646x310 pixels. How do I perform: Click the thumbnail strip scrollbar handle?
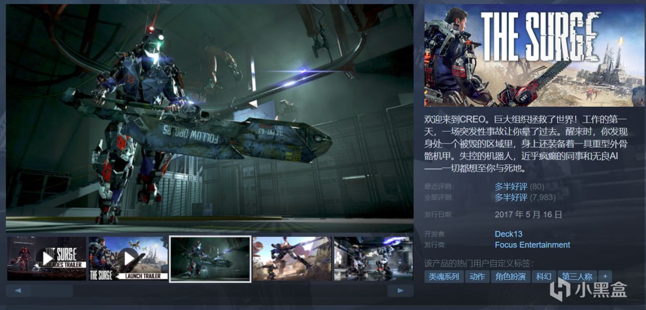pyautogui.click(x=52, y=290)
